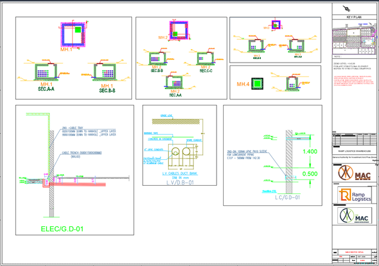Screen dimensions: 379x266
Task: Click the Ramp Logistics logo
Action: coord(355,195)
